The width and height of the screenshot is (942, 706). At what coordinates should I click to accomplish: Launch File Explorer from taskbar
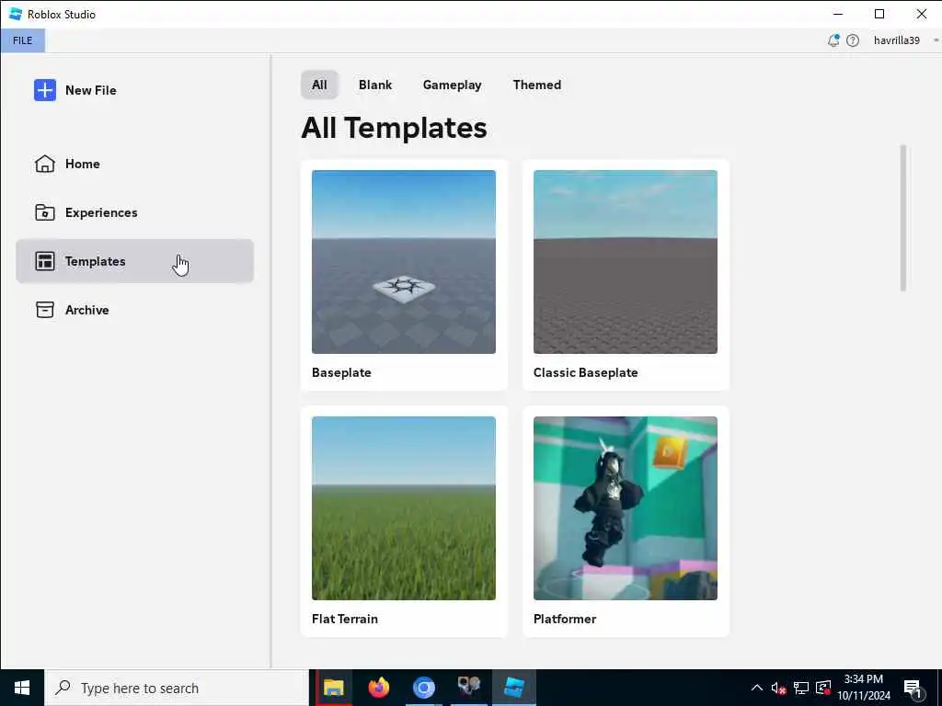pos(333,688)
